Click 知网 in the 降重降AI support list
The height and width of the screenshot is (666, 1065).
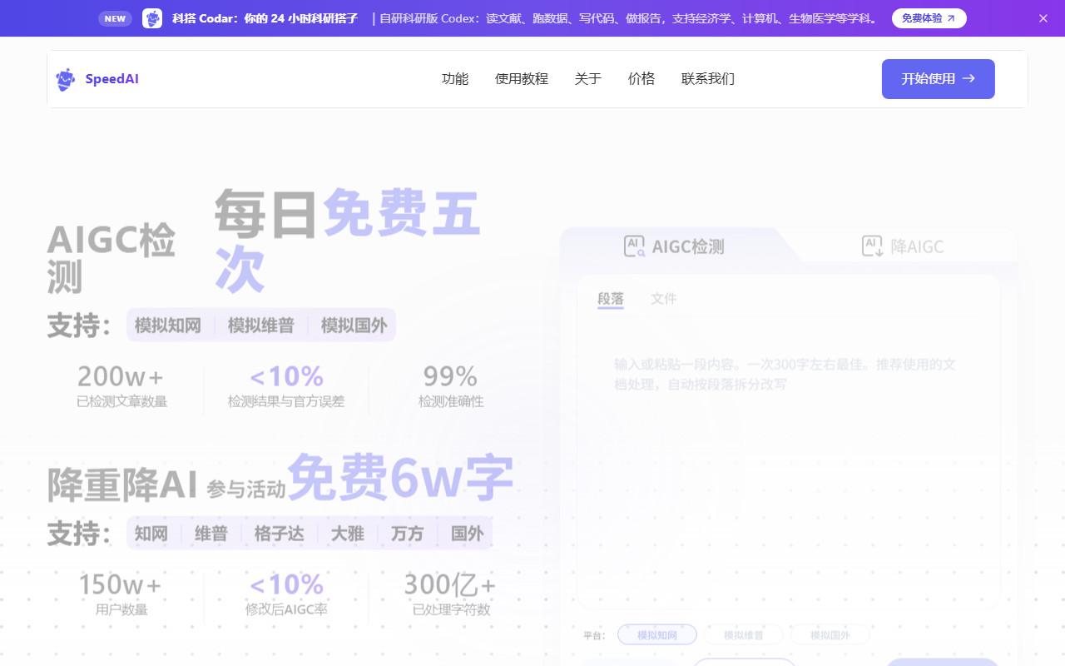point(151,534)
